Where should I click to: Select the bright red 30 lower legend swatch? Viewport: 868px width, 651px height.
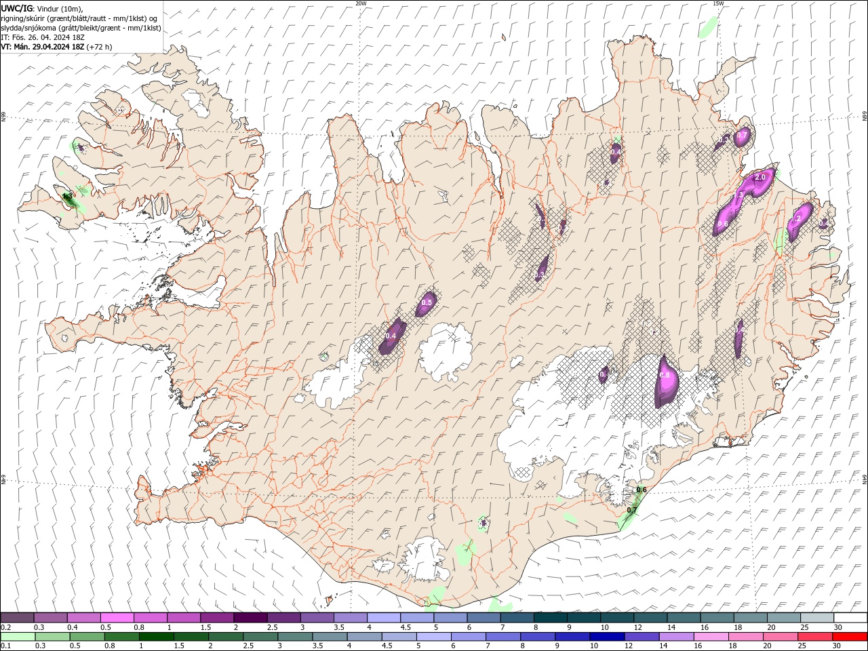click(850, 637)
